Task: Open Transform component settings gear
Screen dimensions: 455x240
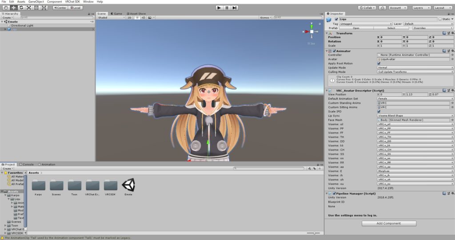Action: pyautogui.click(x=452, y=33)
